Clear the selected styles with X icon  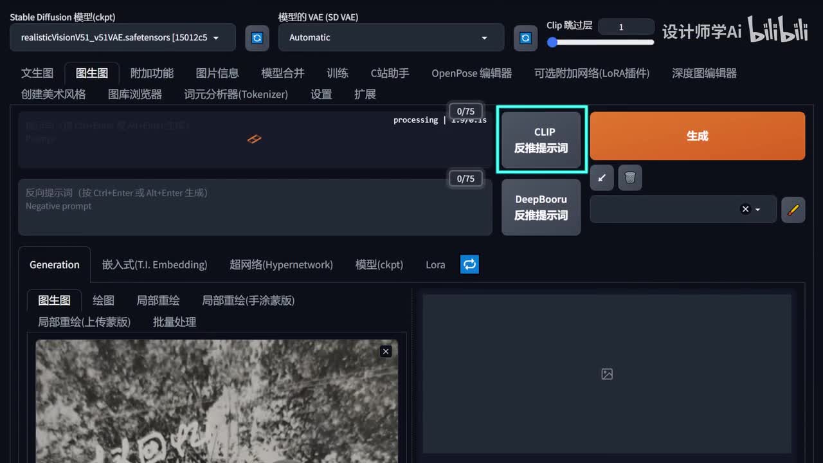tap(745, 210)
